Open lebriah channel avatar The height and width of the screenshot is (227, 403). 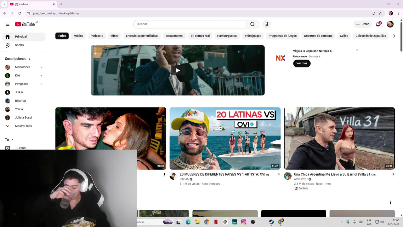pyautogui.click(x=173, y=176)
